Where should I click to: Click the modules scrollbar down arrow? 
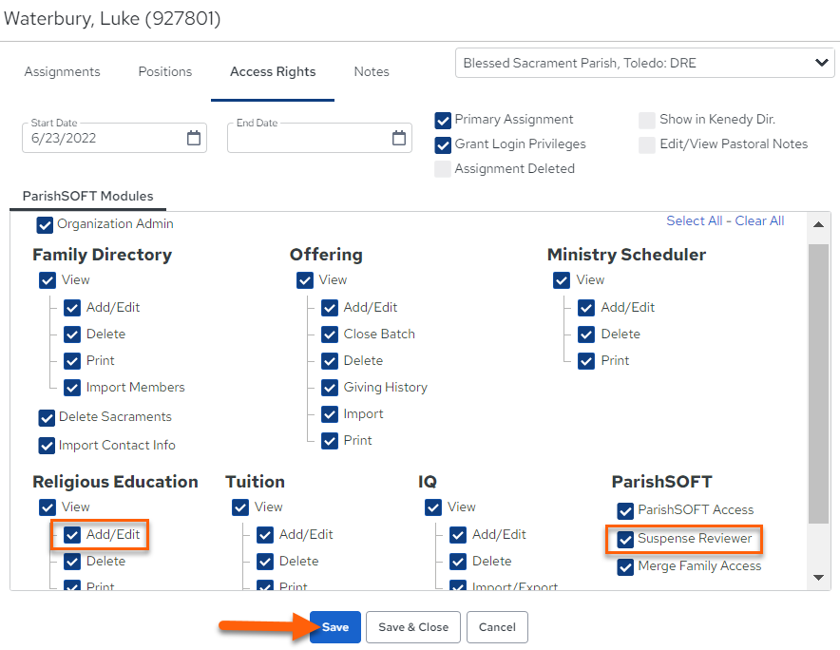(x=818, y=578)
